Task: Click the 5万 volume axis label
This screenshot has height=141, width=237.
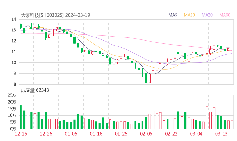Action: click(13, 122)
